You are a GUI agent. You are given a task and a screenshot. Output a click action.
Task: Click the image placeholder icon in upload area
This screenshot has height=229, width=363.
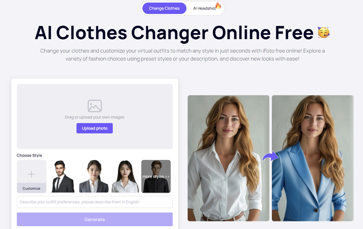pos(95,106)
